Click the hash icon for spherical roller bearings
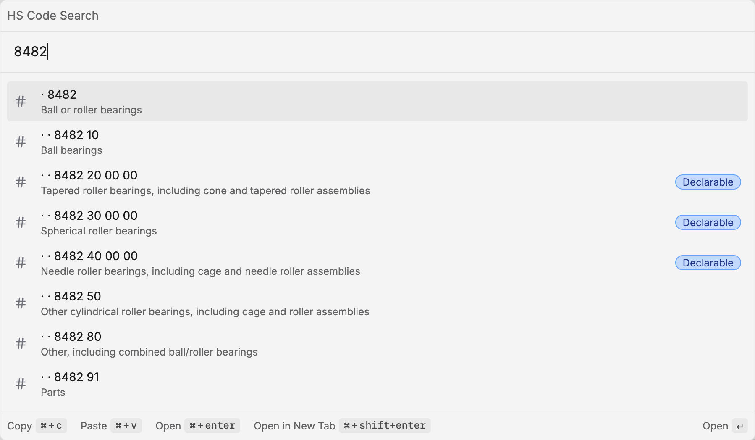The image size is (755, 440). pyautogui.click(x=20, y=222)
